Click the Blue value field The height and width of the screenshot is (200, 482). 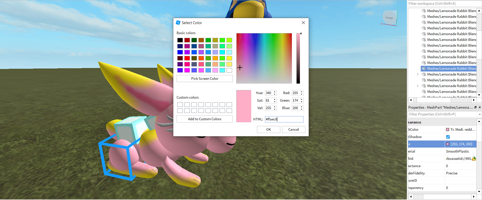pyautogui.click(x=296, y=108)
